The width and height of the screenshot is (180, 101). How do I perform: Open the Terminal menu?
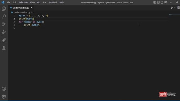point(53,3)
